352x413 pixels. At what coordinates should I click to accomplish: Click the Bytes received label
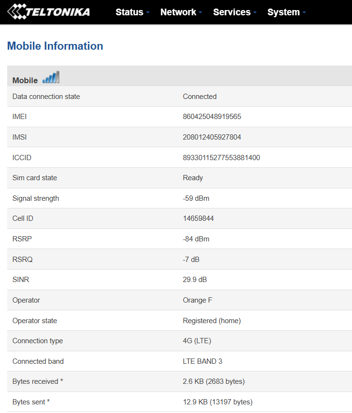tap(38, 381)
